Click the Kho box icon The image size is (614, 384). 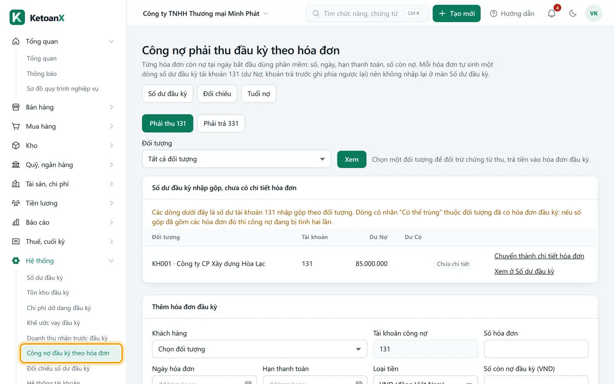(x=16, y=146)
